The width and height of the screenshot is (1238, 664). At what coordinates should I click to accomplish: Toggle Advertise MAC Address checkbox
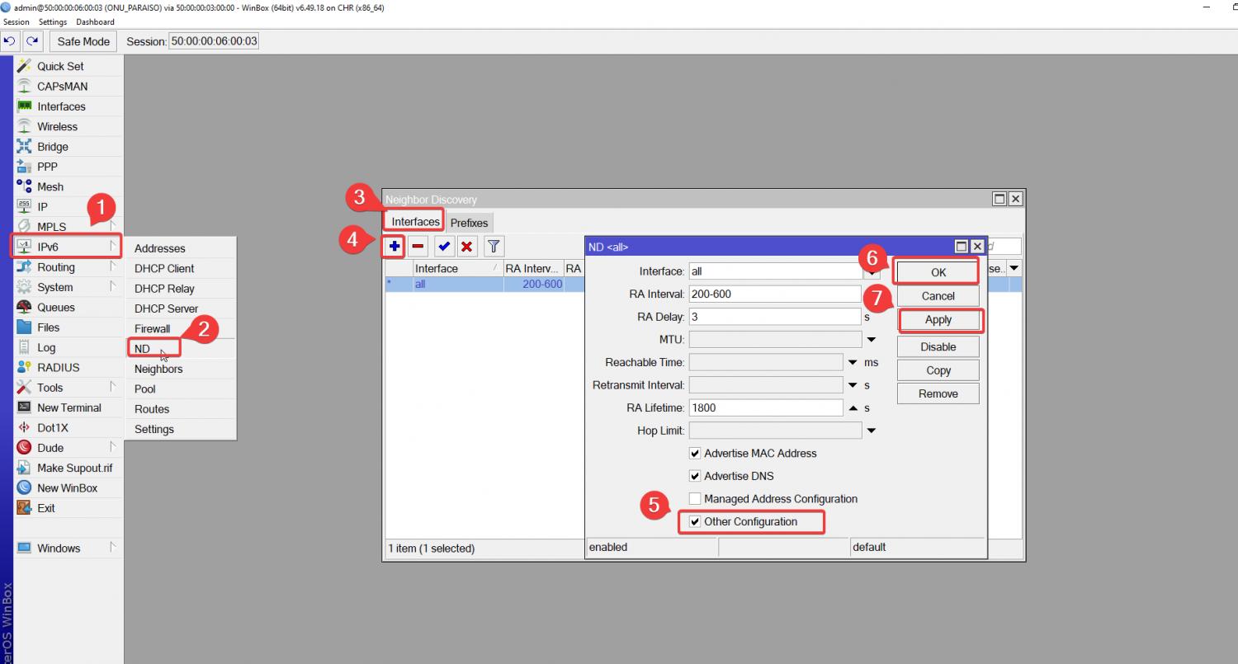click(x=695, y=453)
